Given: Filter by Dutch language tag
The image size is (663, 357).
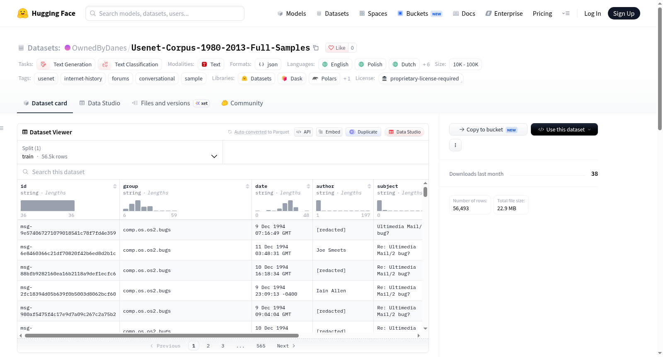Looking at the screenshot, I should pos(404,64).
